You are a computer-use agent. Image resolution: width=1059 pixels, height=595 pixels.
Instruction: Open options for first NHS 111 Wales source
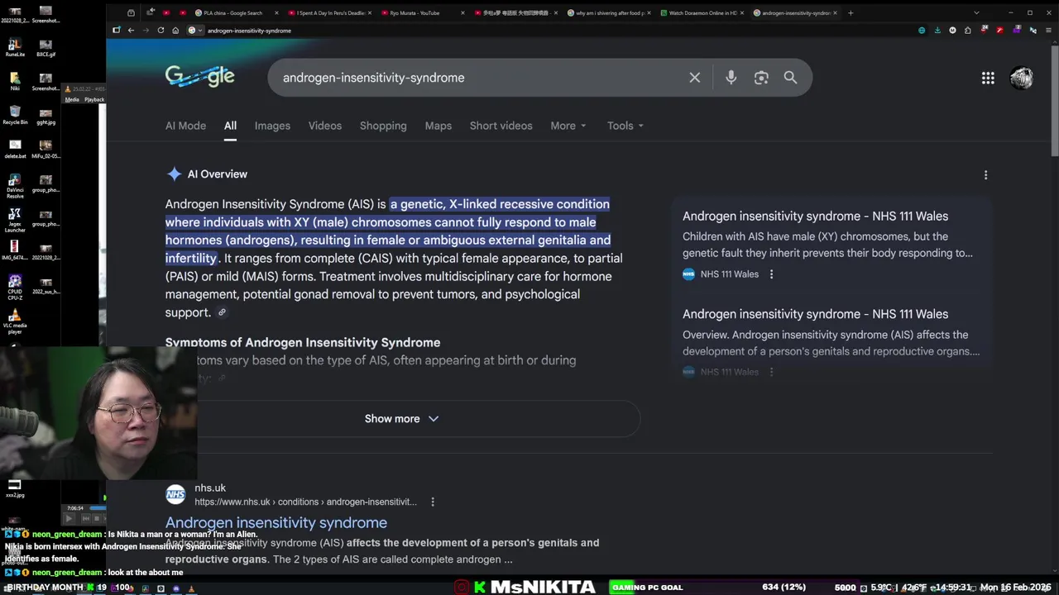(771, 274)
